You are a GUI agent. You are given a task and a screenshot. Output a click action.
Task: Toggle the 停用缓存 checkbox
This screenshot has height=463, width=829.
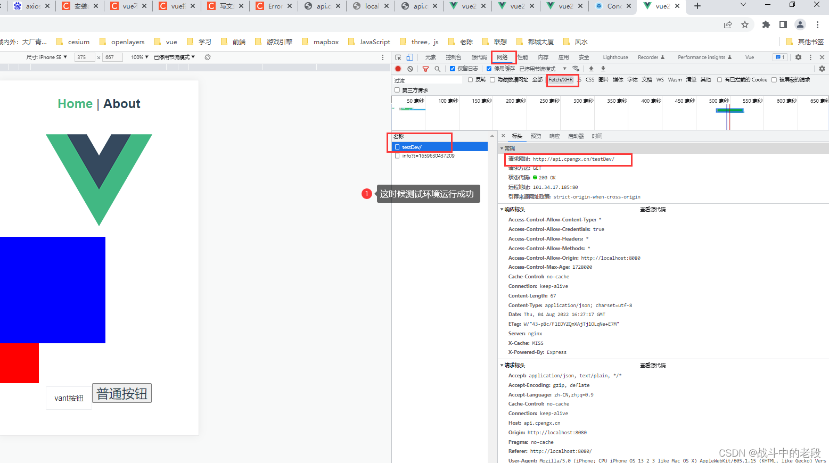pyautogui.click(x=489, y=69)
